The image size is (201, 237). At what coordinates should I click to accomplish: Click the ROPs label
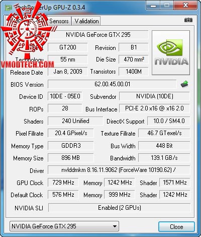pyautogui.click(x=36, y=109)
